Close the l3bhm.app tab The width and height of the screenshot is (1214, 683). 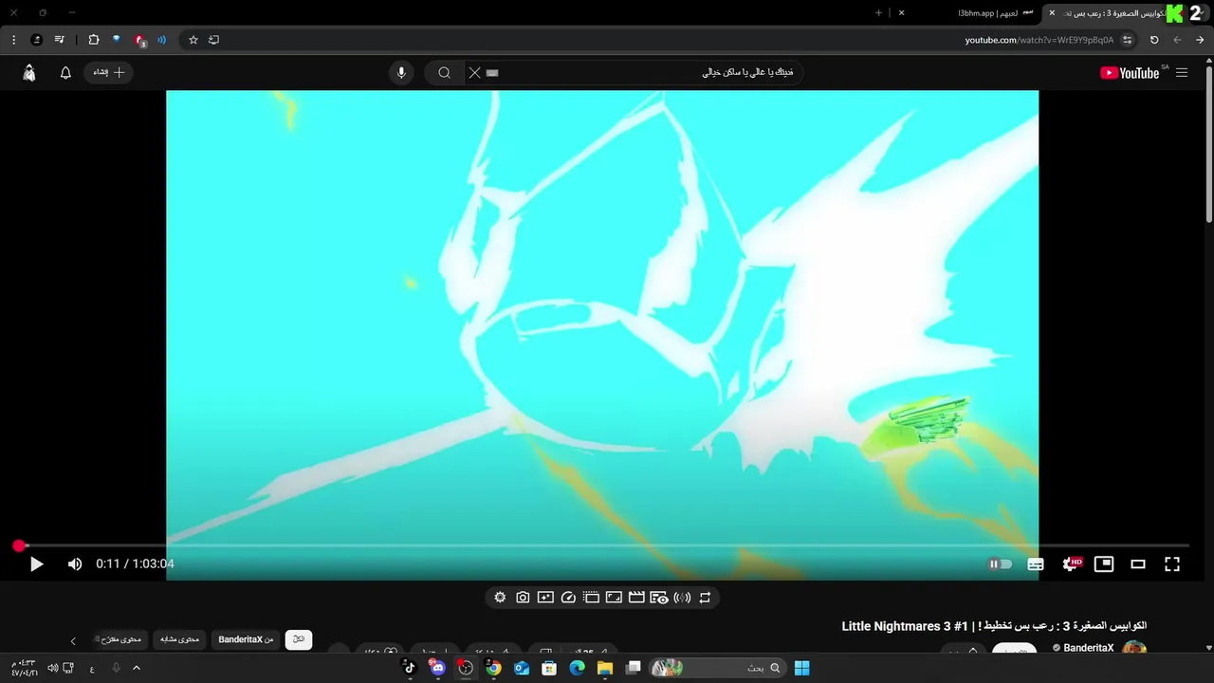(x=901, y=13)
